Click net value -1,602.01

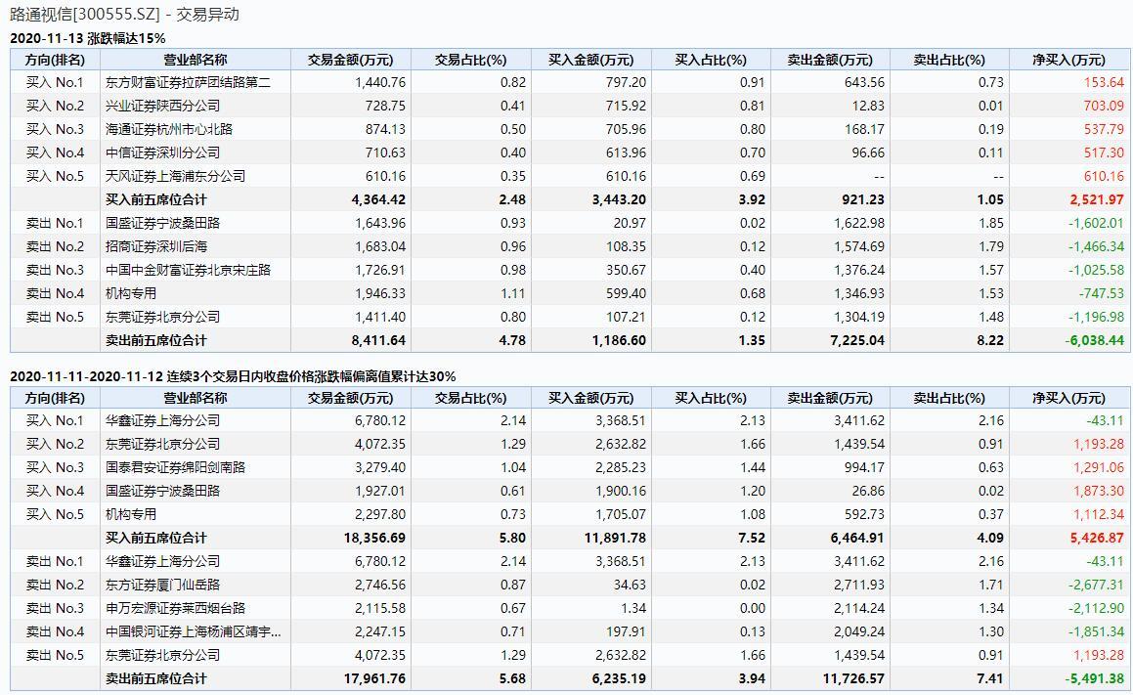coord(1096,223)
